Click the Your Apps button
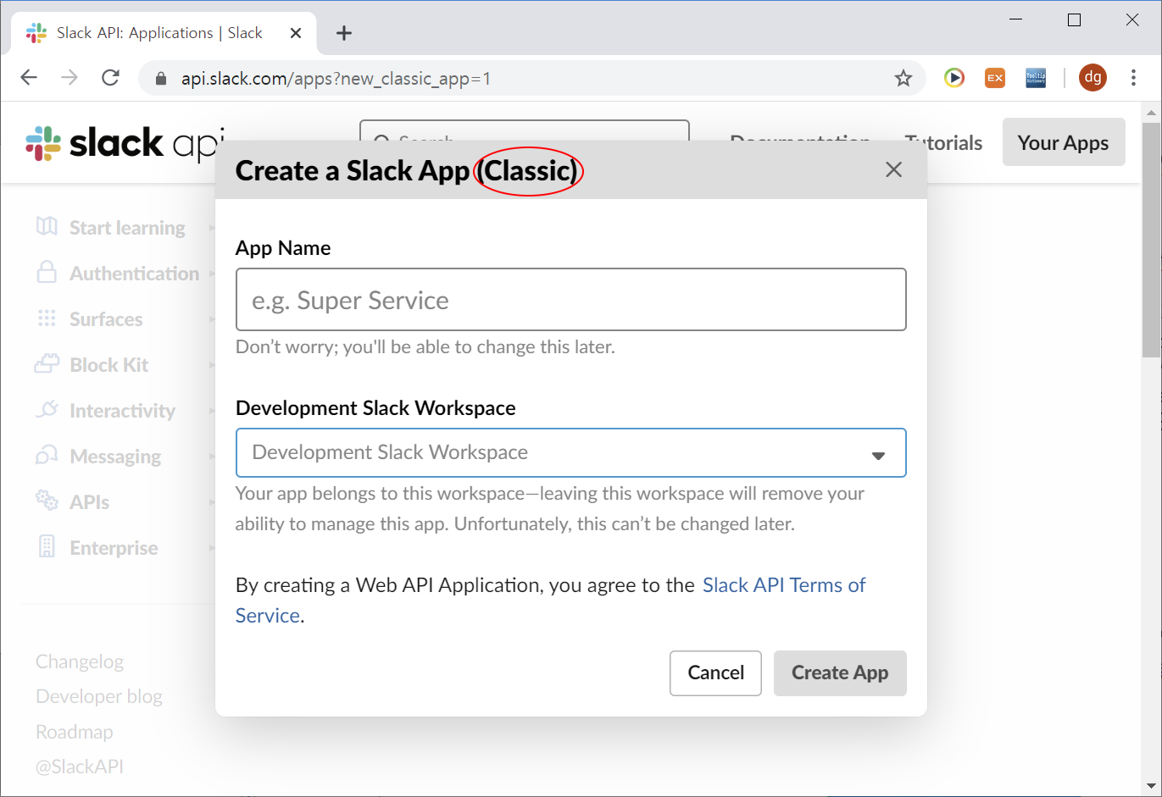1162x797 pixels. point(1064,142)
